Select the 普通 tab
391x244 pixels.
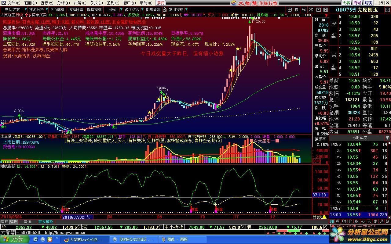click(27, 222)
